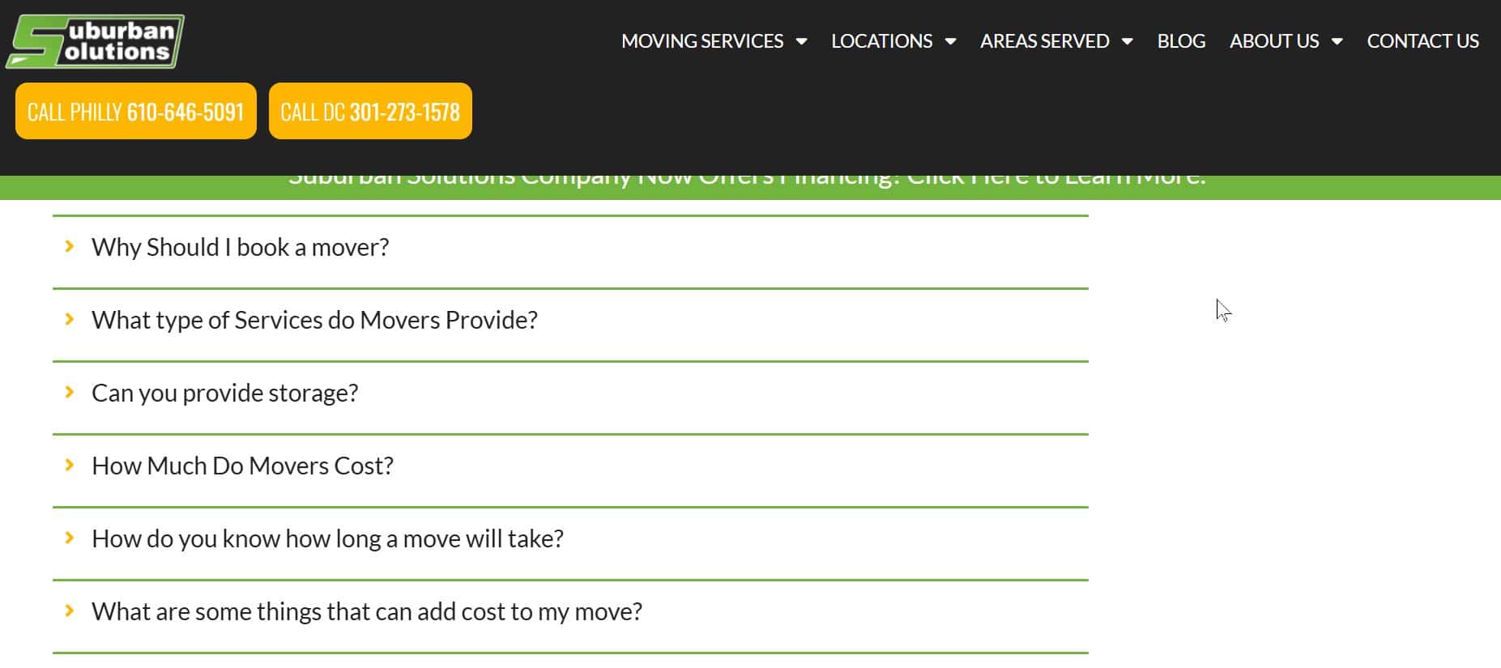Call Philly at 610-646-5091
1501x668 pixels.
136,111
